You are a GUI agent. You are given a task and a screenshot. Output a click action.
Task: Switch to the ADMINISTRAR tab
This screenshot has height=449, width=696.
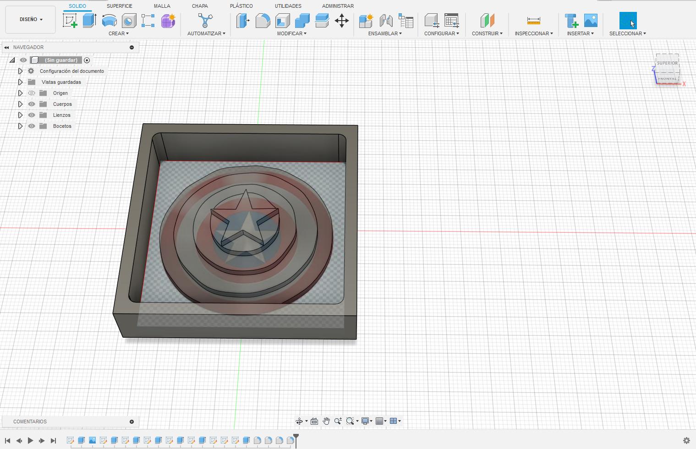tap(338, 6)
